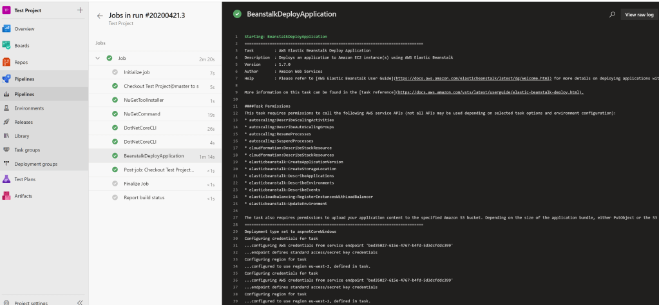Open Repos from the sidebar icon
Screen dimensions: 659x305
[x=6, y=62]
